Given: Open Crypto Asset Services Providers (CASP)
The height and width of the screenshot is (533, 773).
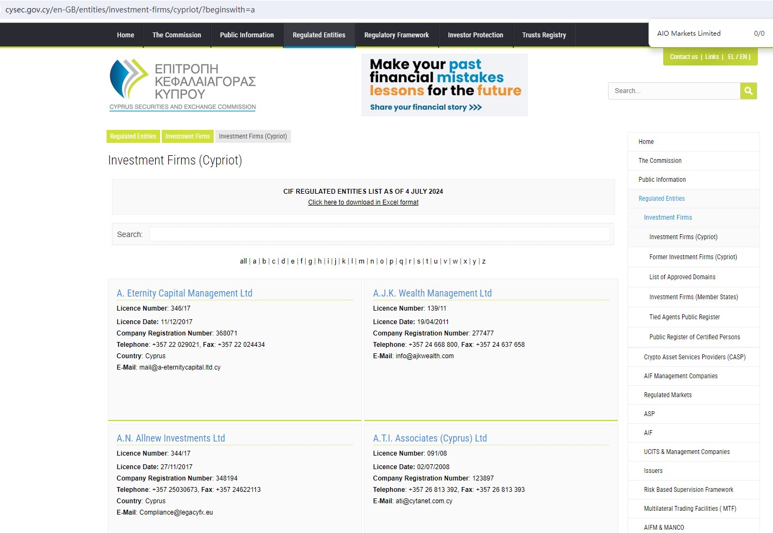Looking at the screenshot, I should pos(693,357).
